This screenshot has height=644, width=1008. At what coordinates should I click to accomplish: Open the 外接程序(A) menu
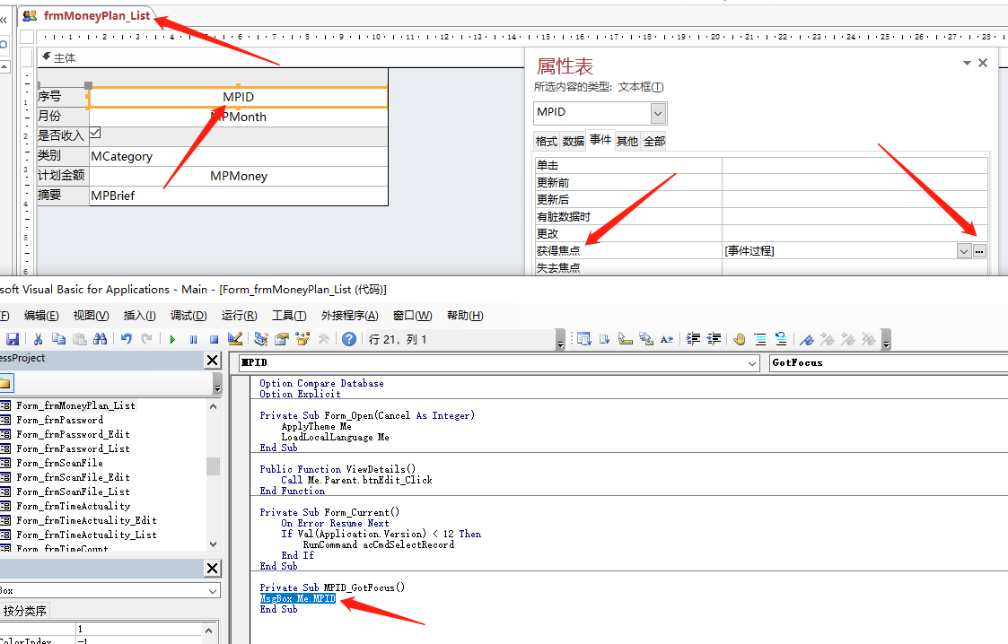click(x=350, y=315)
